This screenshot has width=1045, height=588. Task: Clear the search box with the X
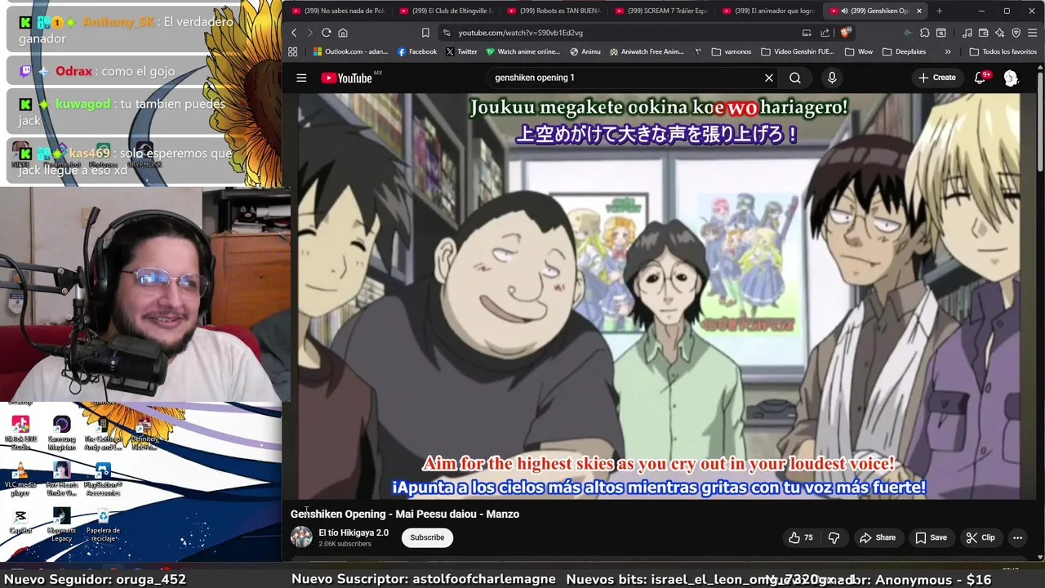768,78
